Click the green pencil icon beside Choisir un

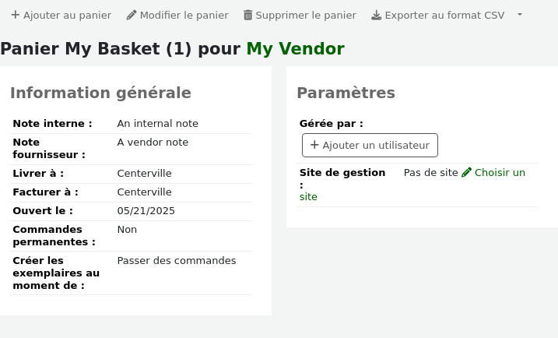coord(466,173)
